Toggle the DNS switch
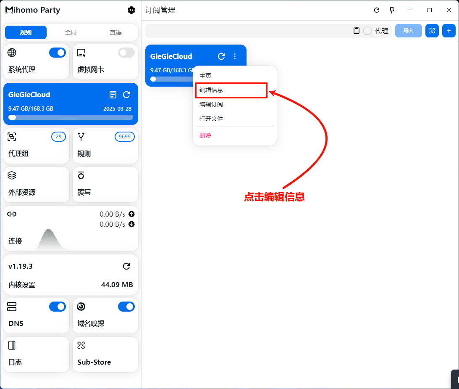 click(58, 307)
